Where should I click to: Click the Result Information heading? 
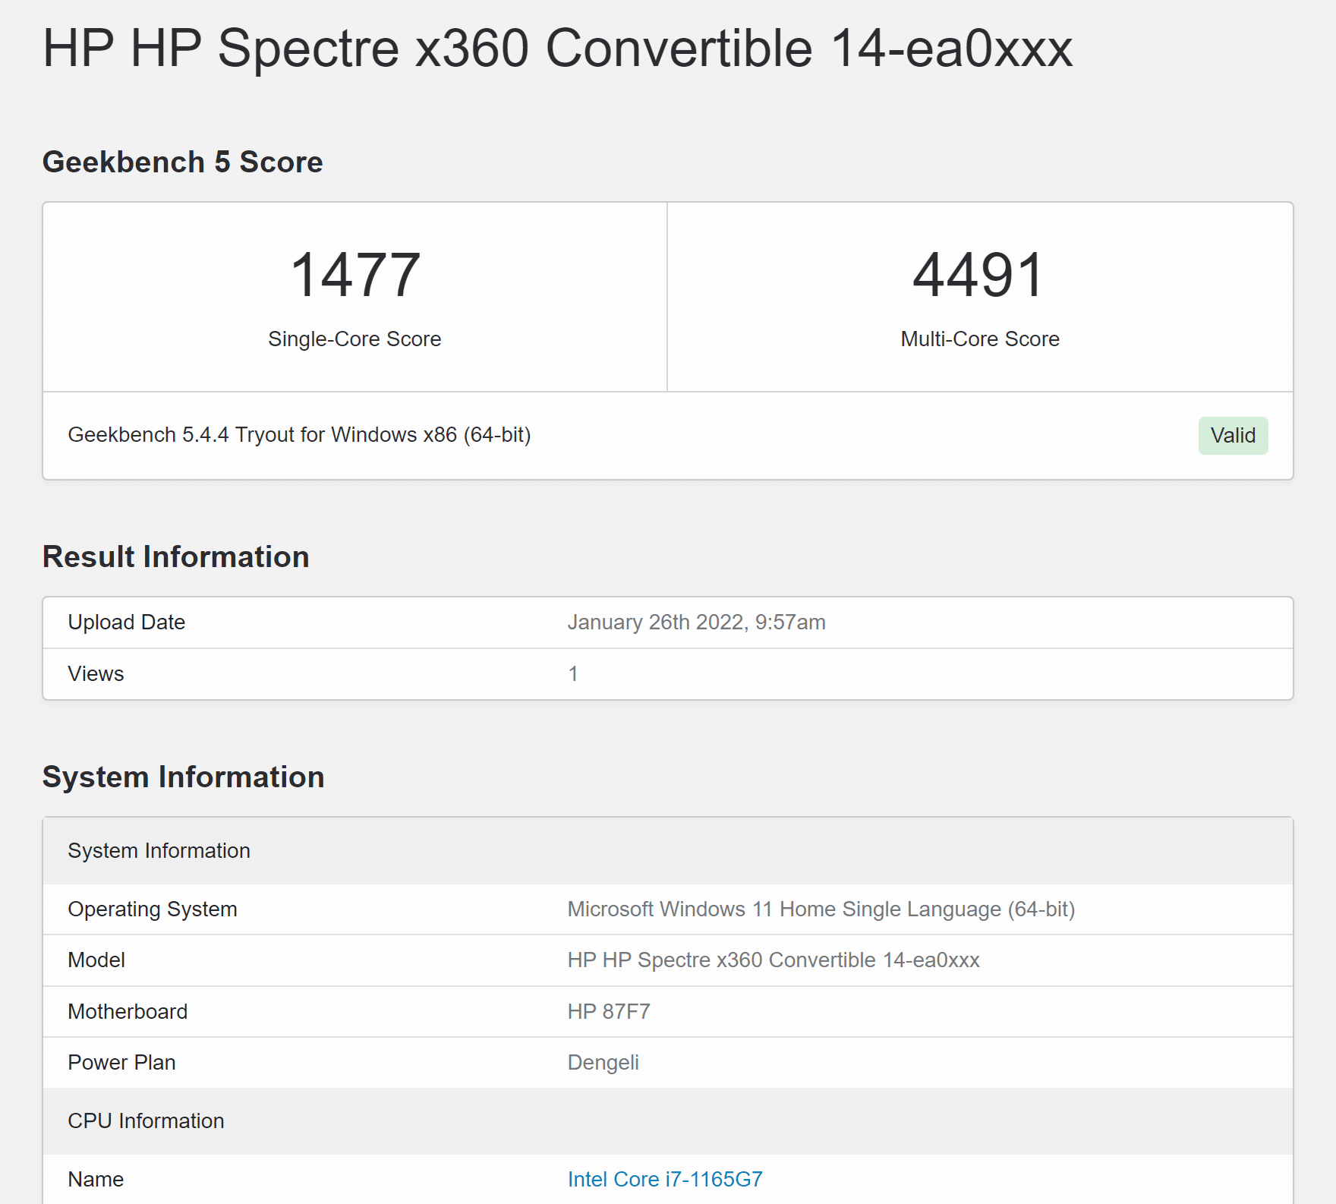(x=175, y=556)
